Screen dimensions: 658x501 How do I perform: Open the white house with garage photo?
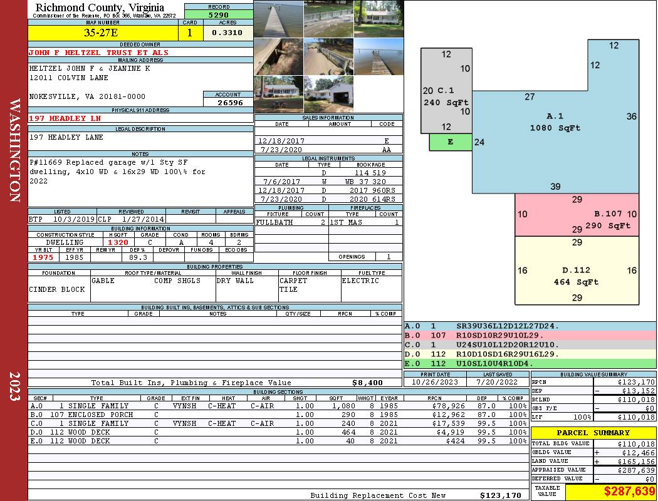tap(328, 94)
